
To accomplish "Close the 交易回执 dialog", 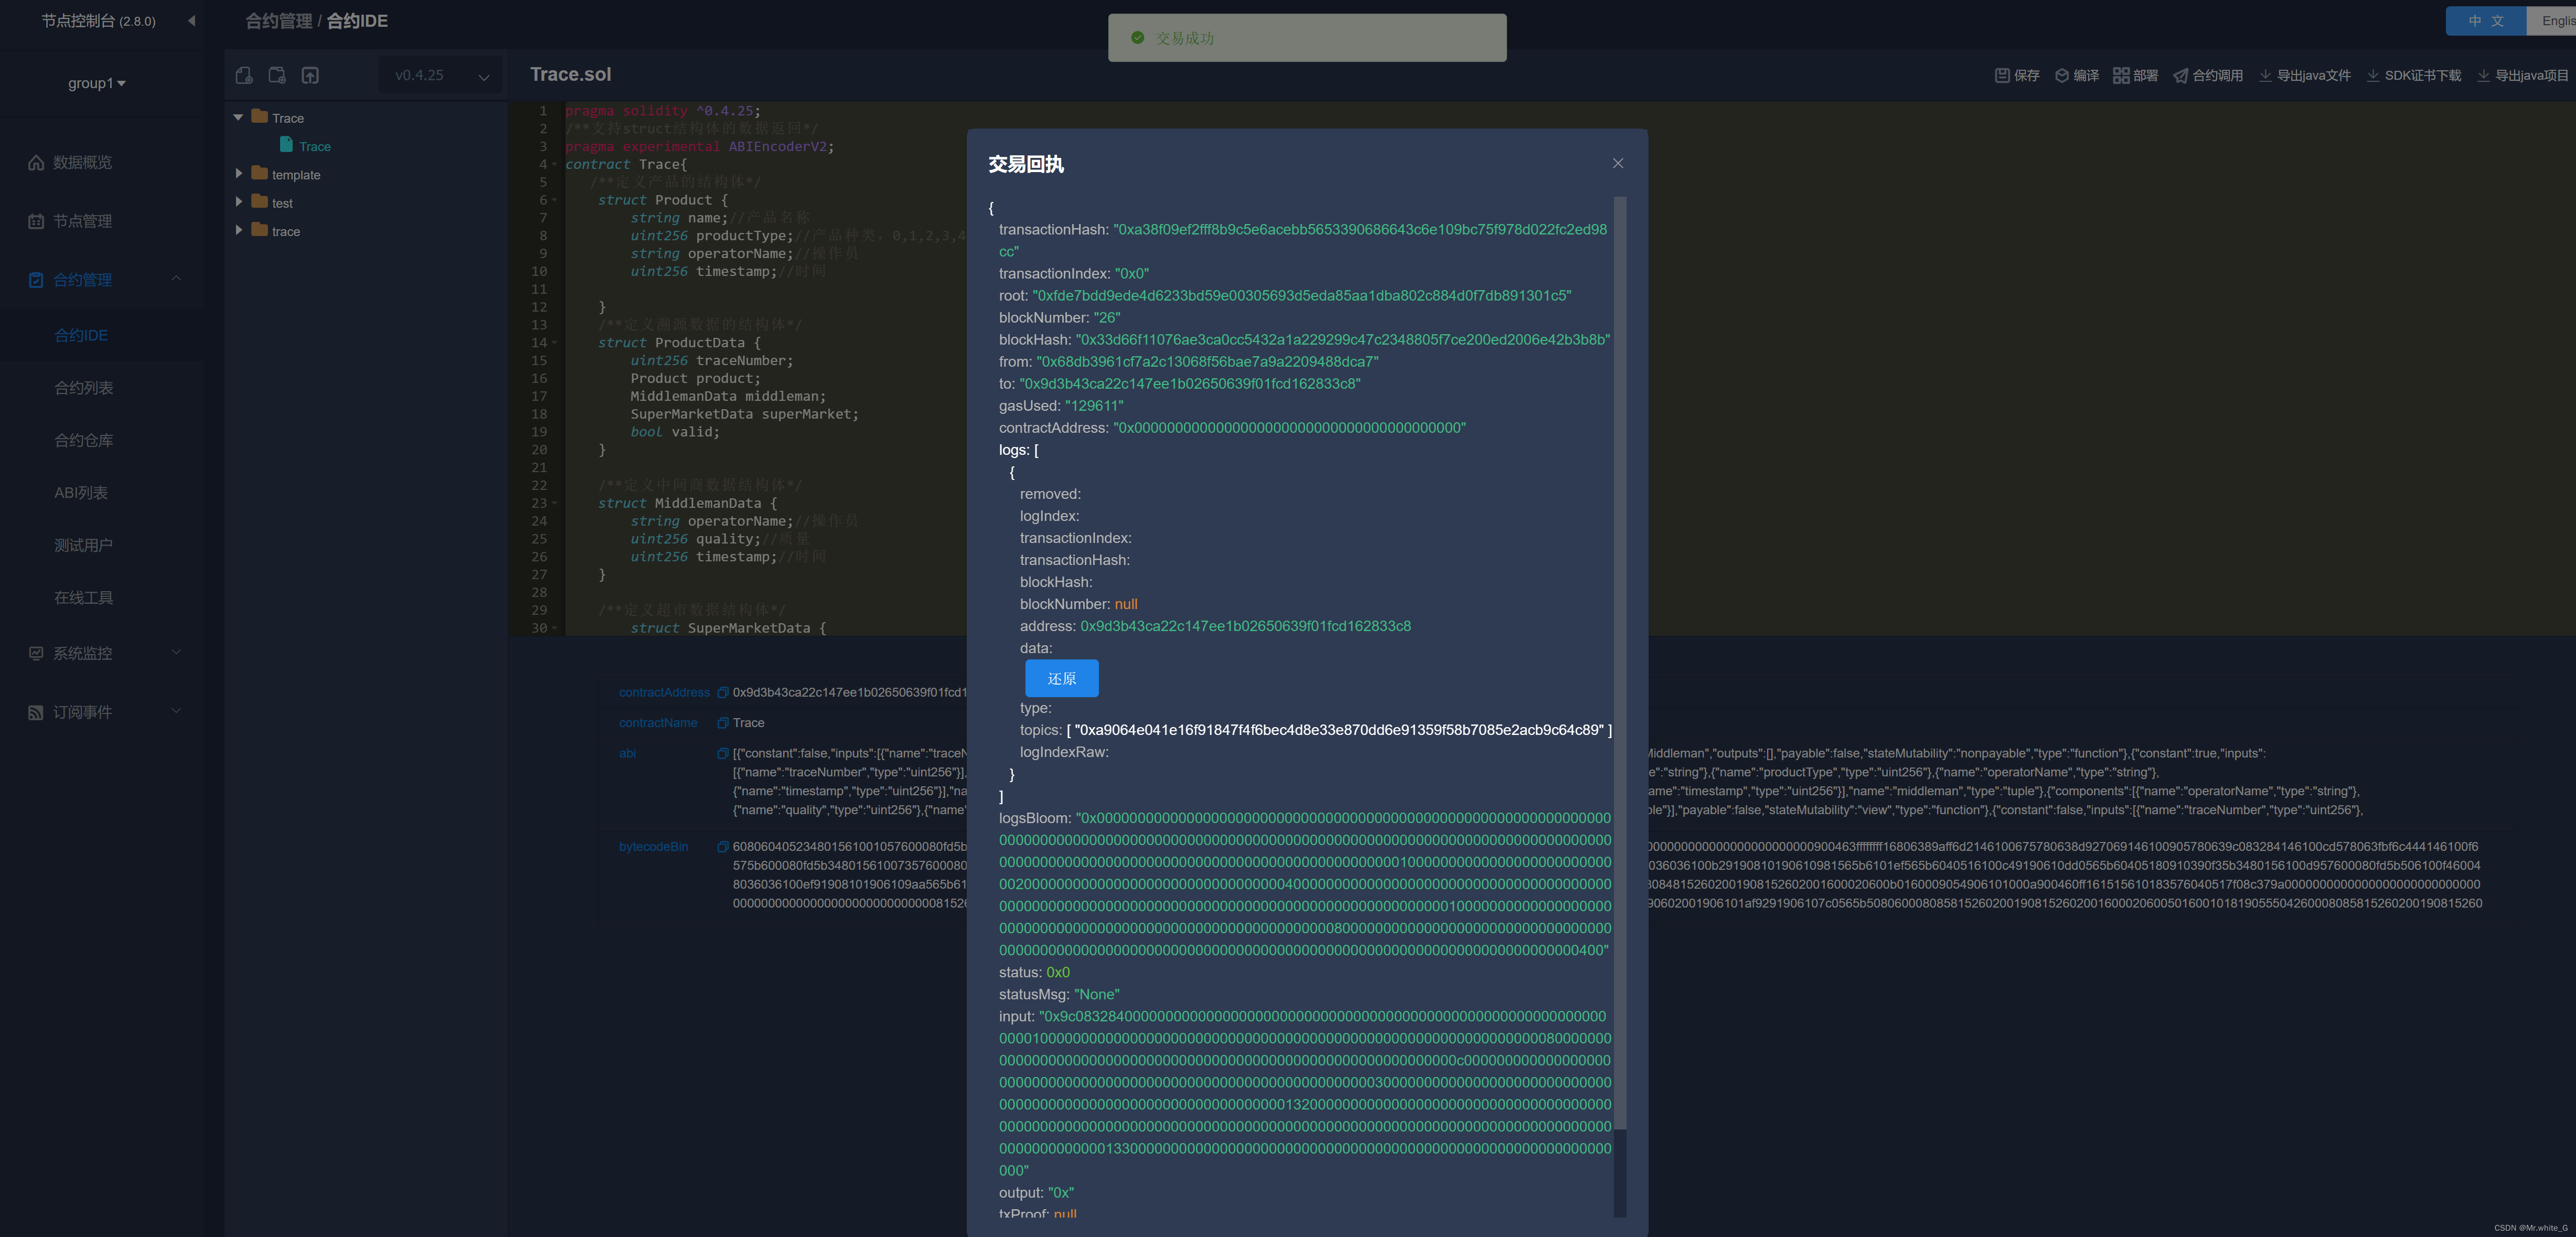I will [x=1617, y=163].
